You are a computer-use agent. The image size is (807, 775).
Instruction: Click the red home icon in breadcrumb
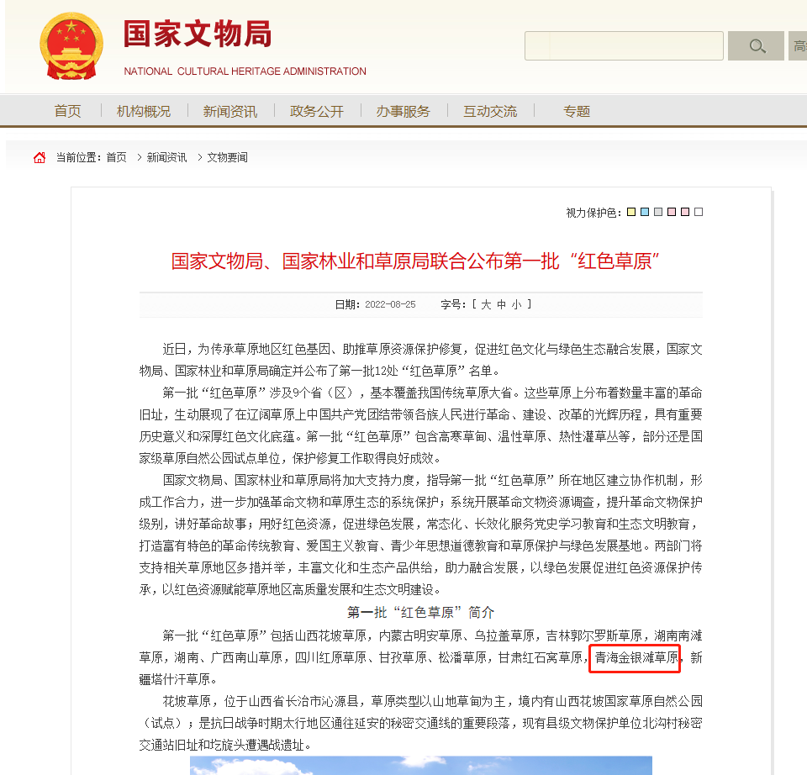pos(40,157)
